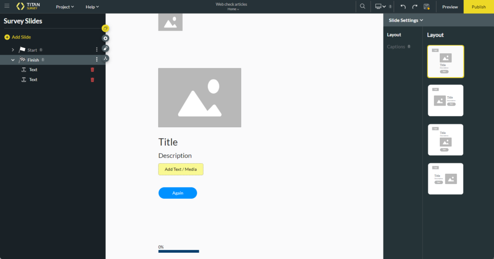
Task: Click Add Slide
Action: click(17, 37)
